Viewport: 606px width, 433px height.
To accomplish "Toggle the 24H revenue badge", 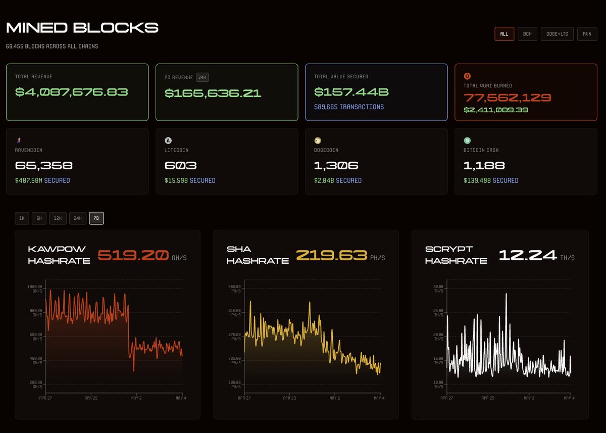I will (202, 77).
